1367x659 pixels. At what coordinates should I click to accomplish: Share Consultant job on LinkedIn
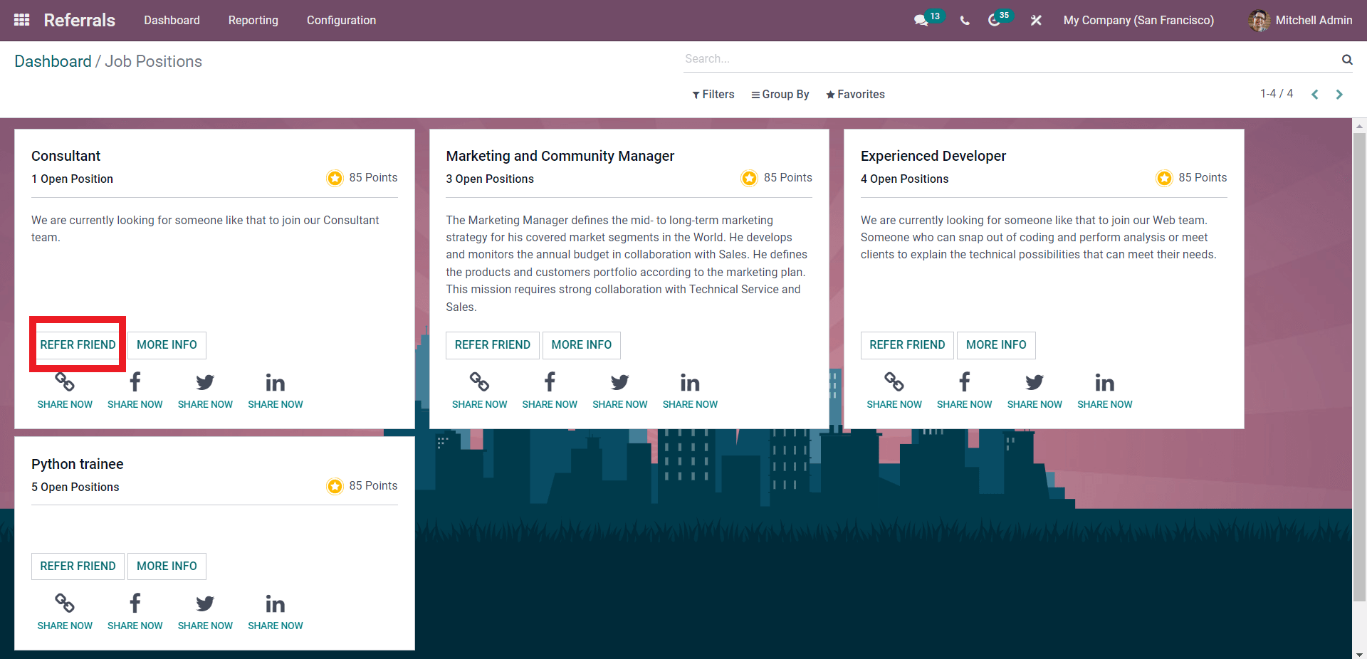tap(276, 382)
